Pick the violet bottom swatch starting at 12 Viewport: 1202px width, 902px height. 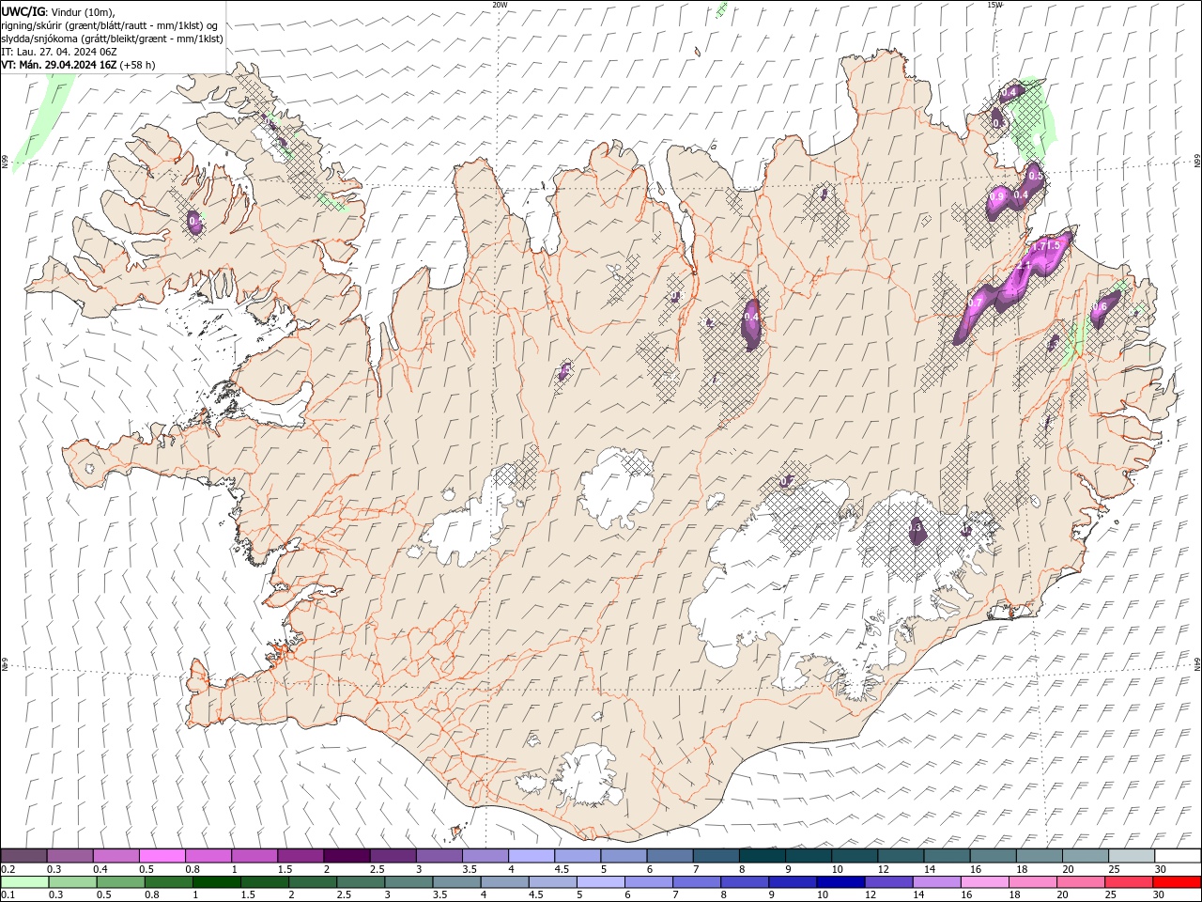click(x=888, y=882)
